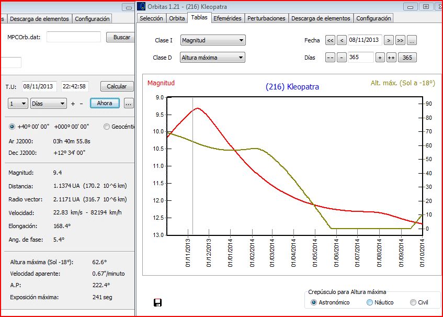Step date forward with > button
Viewport: 443px width, 317px height.
[389, 40]
